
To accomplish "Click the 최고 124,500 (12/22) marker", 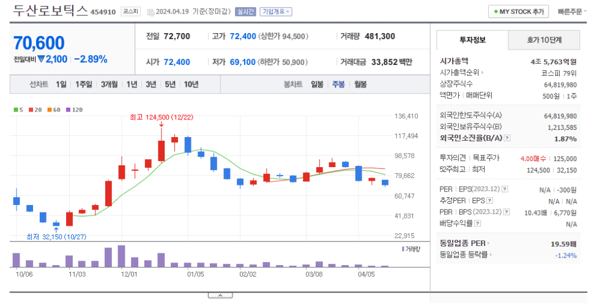I will [162, 118].
